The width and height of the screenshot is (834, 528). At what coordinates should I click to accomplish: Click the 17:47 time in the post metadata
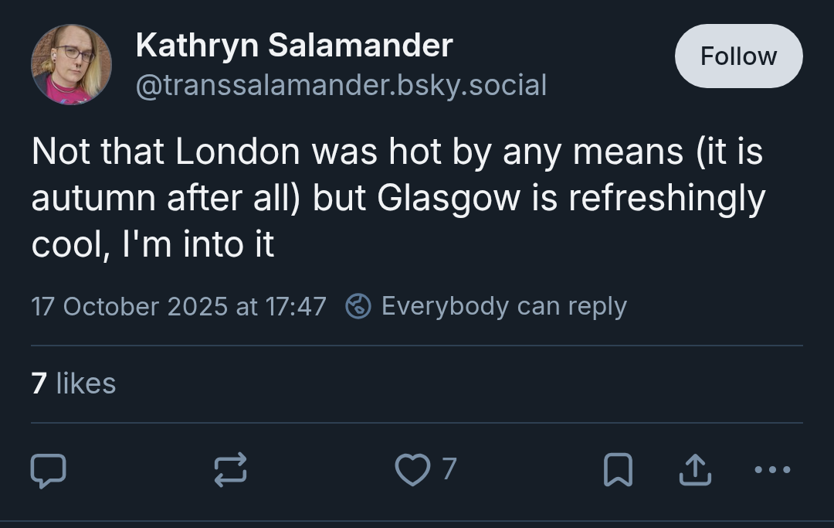click(x=295, y=307)
